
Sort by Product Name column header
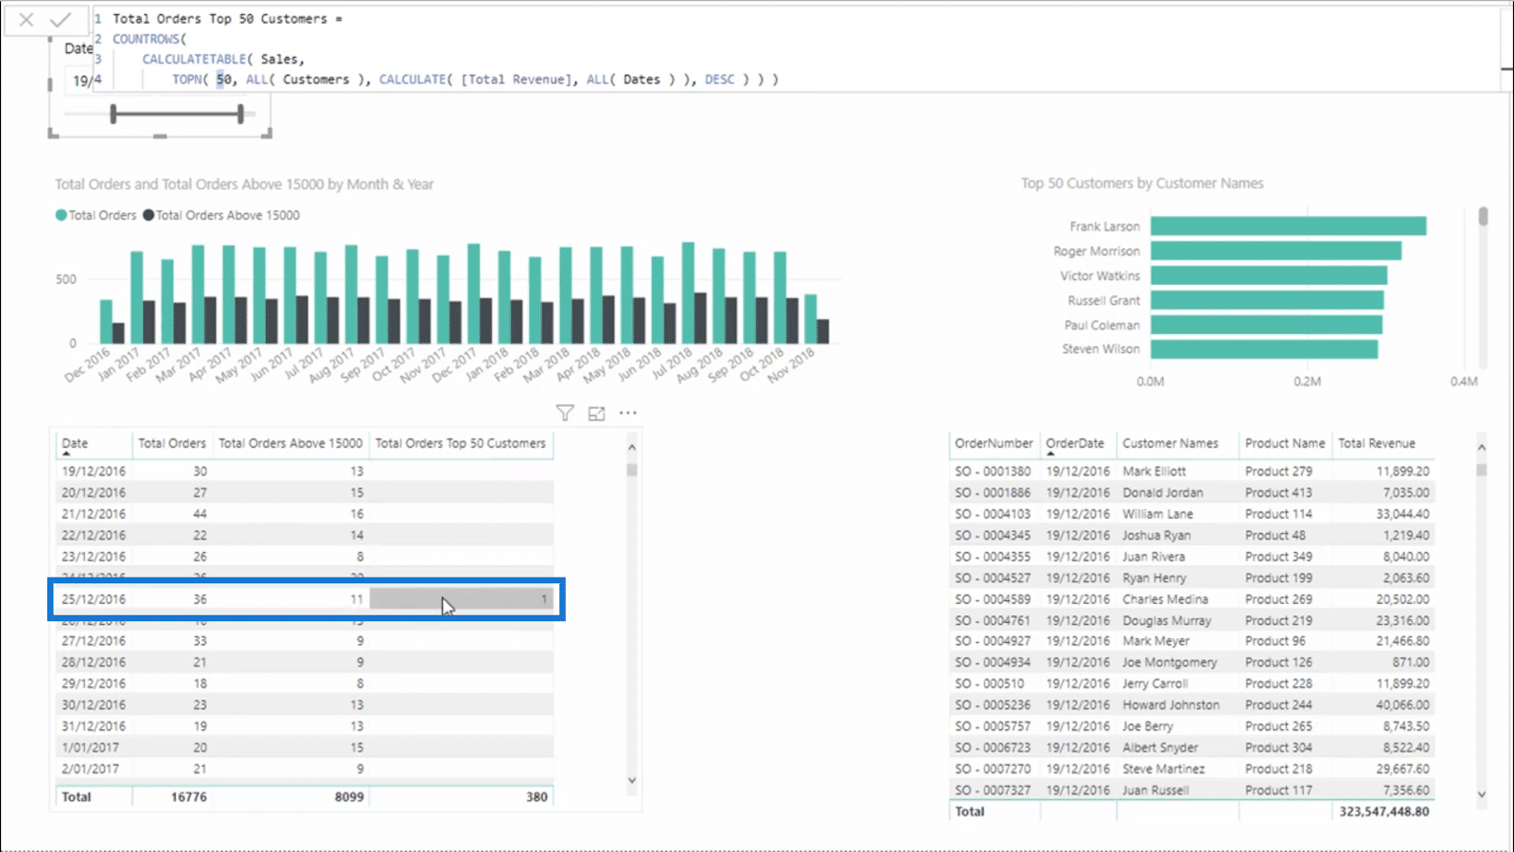[1285, 443]
